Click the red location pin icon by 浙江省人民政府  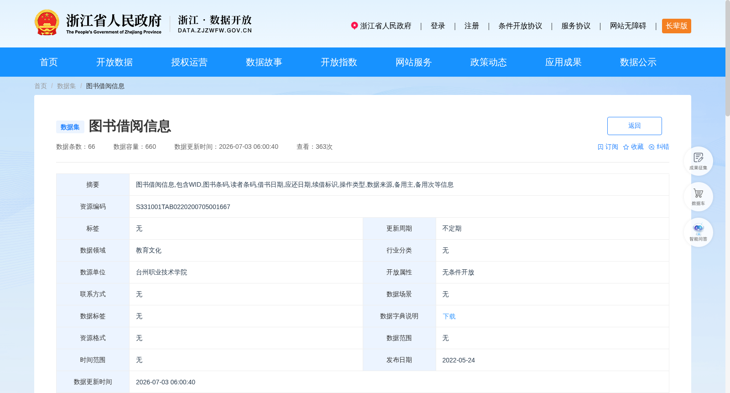tap(354, 26)
